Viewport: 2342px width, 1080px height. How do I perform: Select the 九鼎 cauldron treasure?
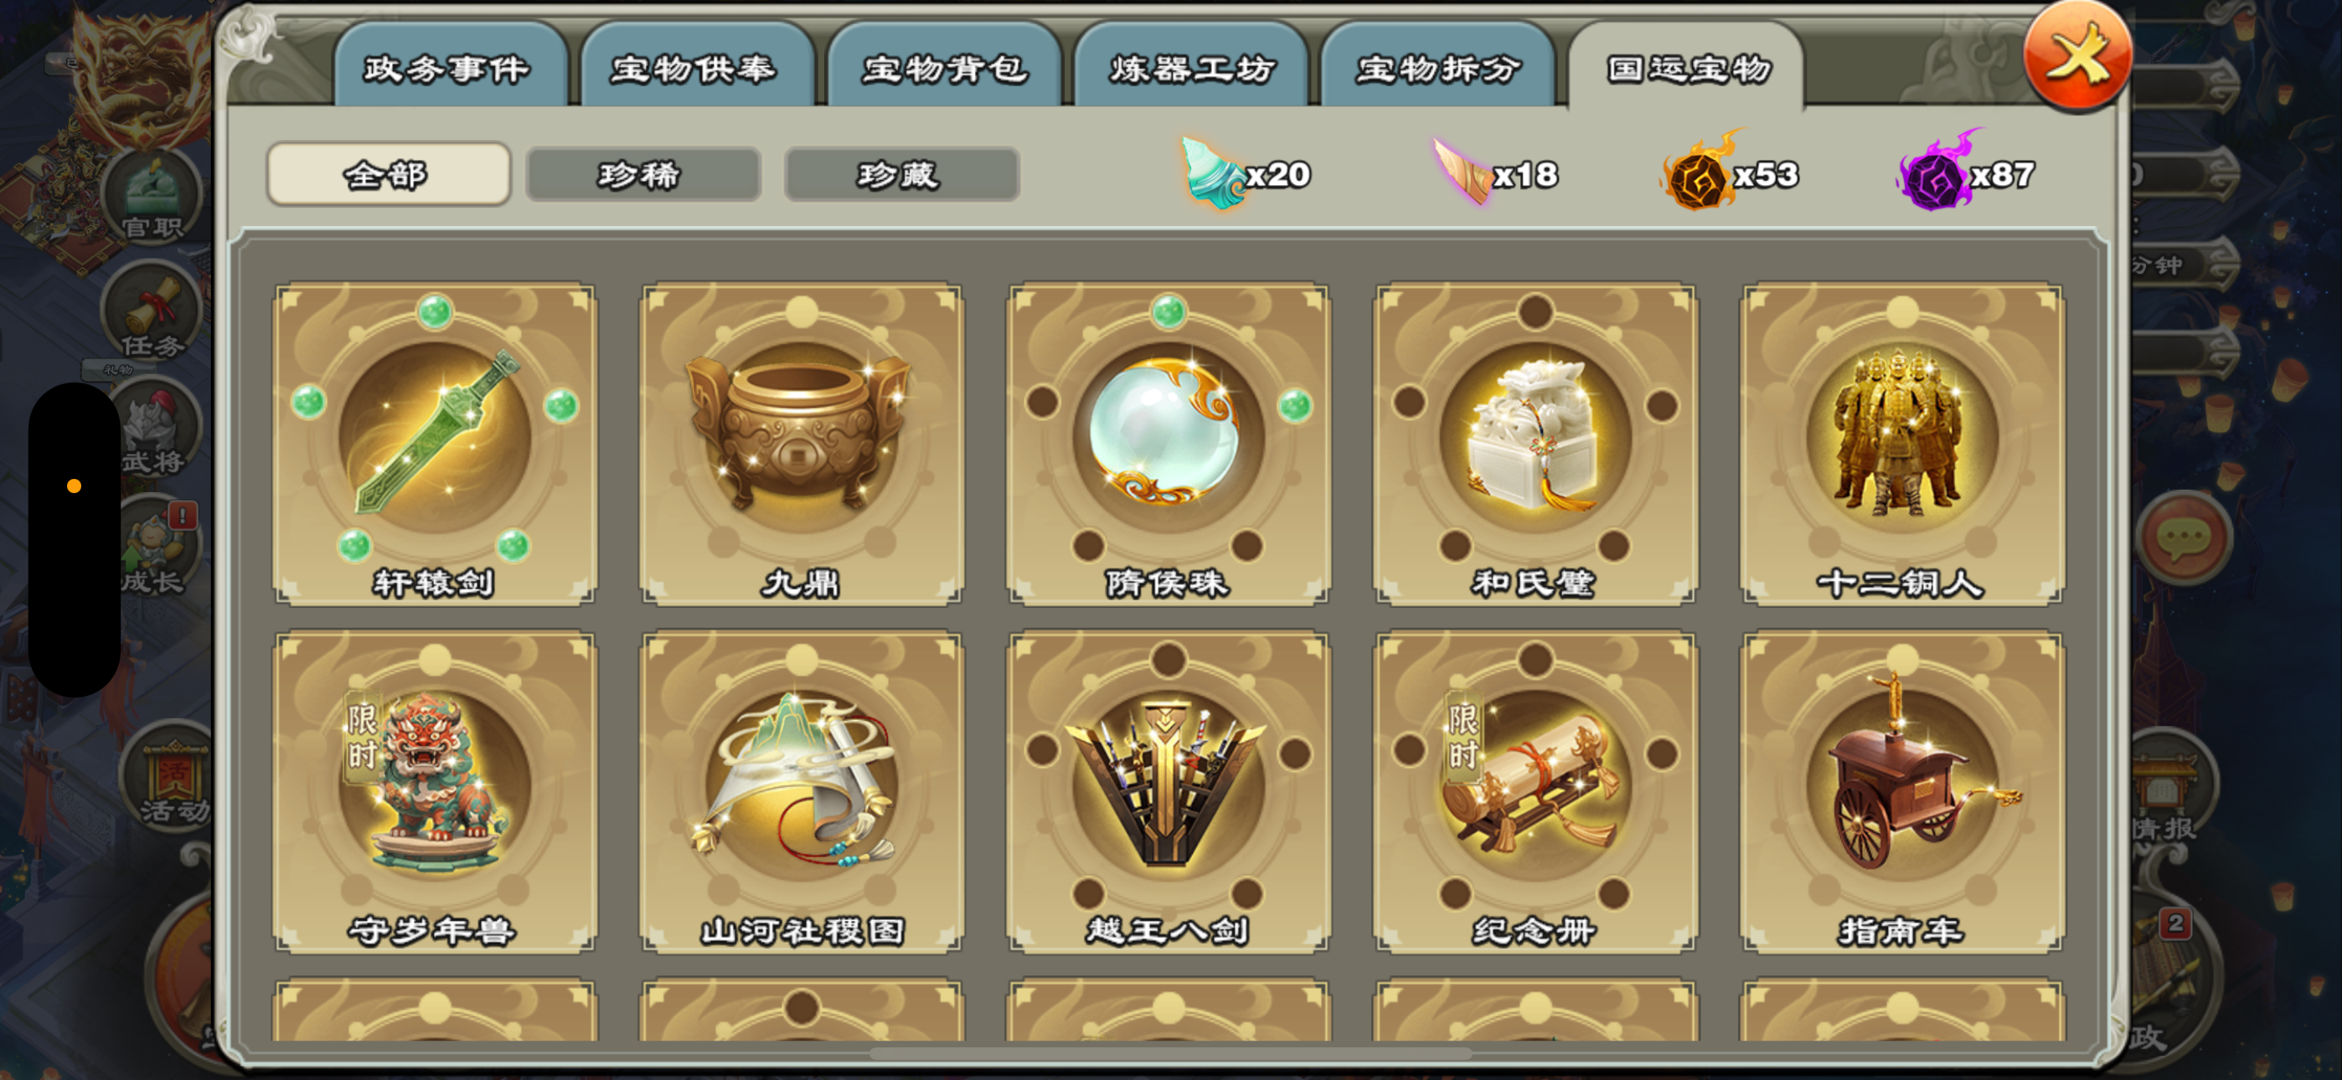[801, 444]
